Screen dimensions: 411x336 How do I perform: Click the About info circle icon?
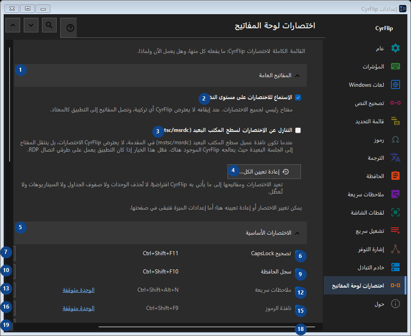click(395, 304)
